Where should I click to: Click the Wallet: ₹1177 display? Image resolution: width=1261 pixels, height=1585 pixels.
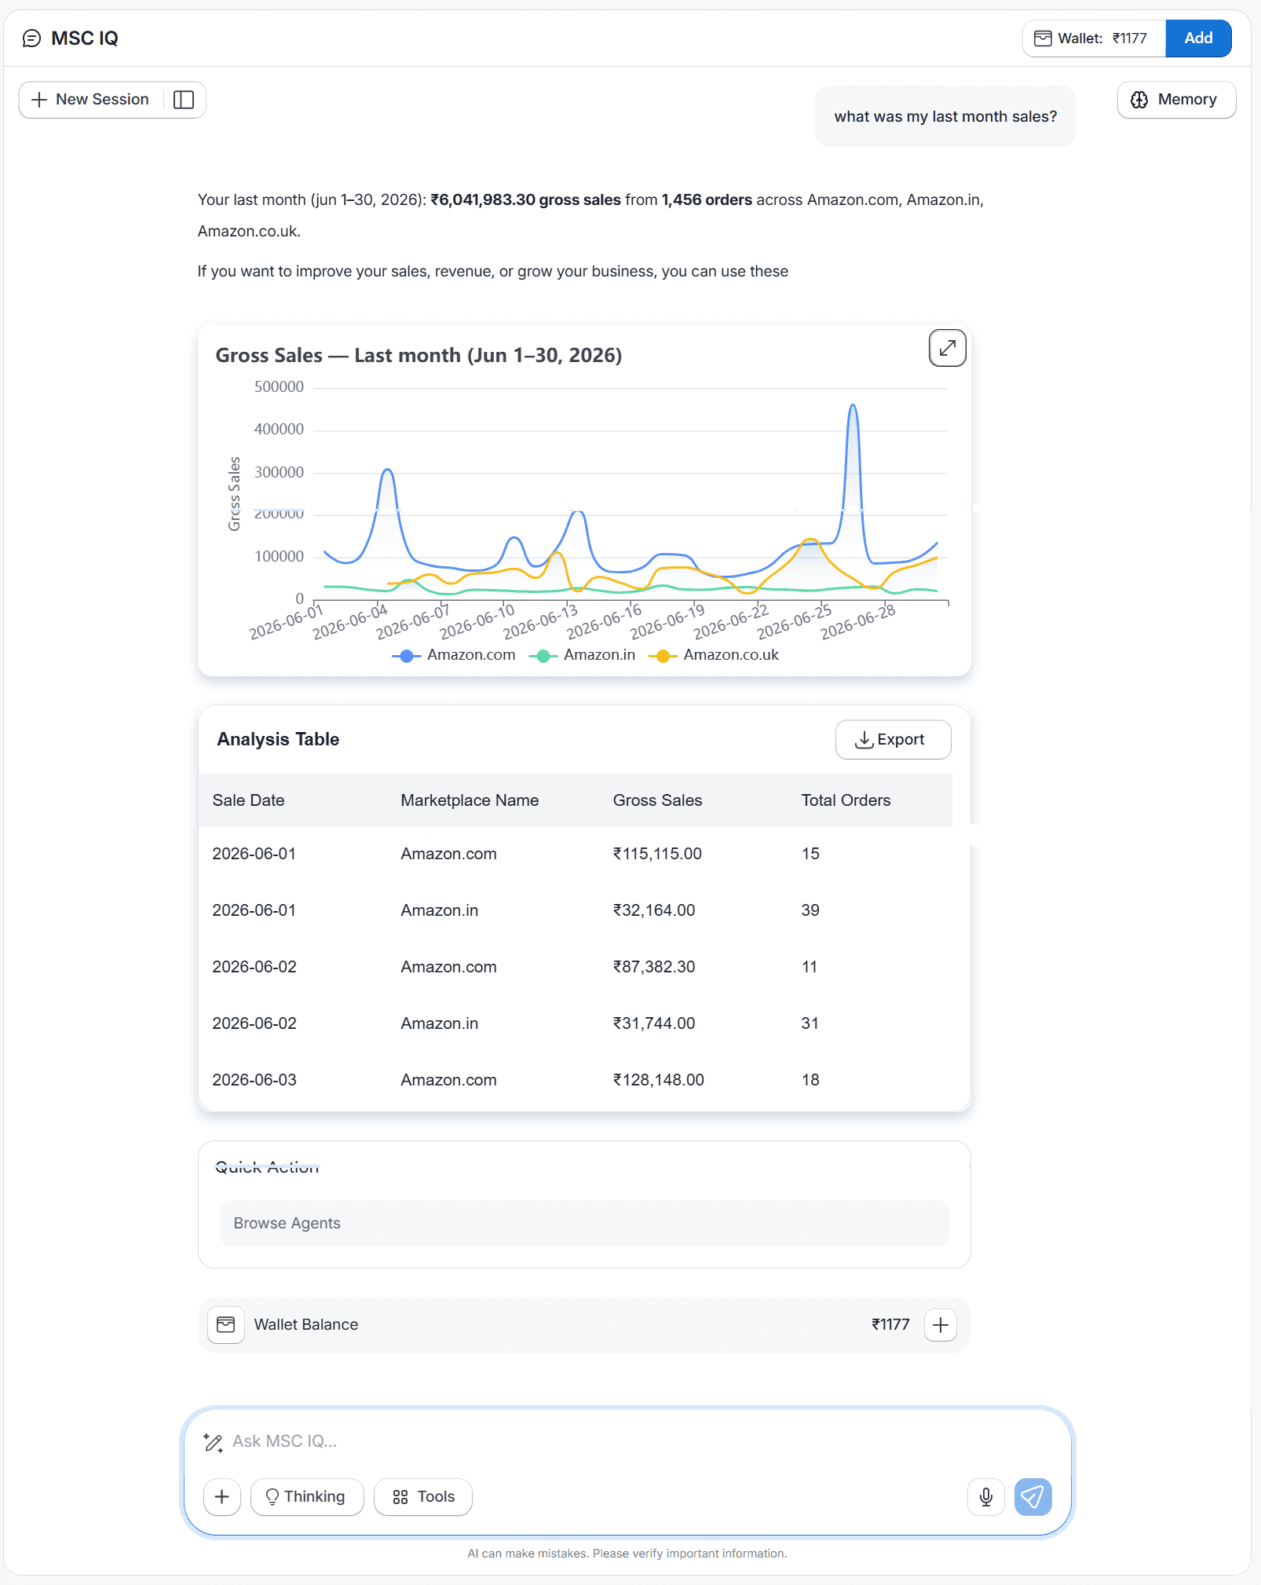(1094, 38)
